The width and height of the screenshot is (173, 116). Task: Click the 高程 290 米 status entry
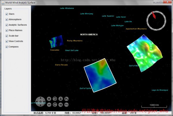[x=129, y=113]
